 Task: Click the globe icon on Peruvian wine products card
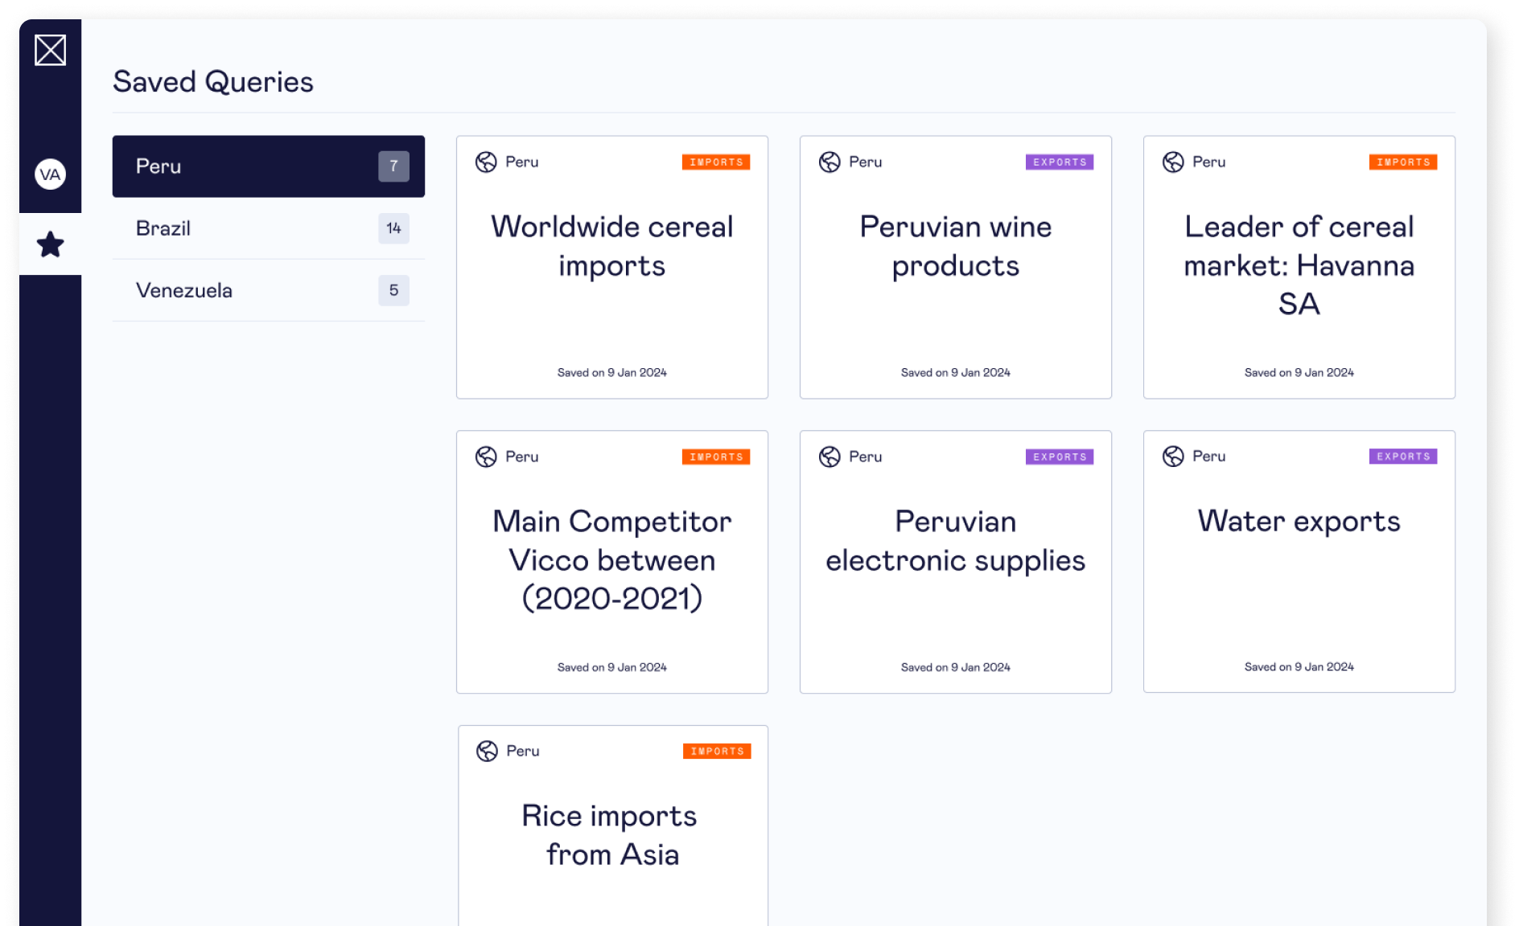(x=830, y=161)
